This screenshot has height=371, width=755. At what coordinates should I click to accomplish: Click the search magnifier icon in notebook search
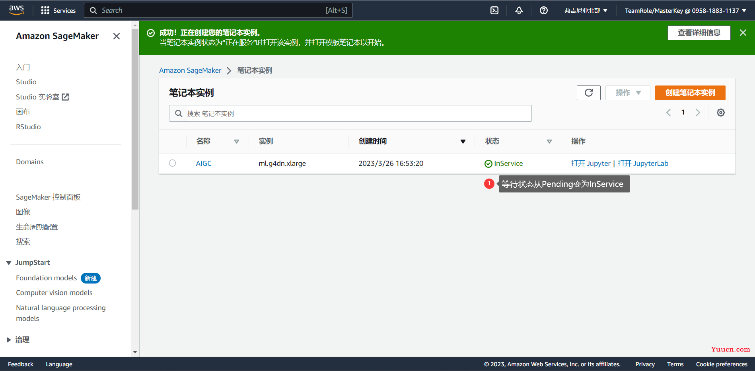[x=179, y=113]
